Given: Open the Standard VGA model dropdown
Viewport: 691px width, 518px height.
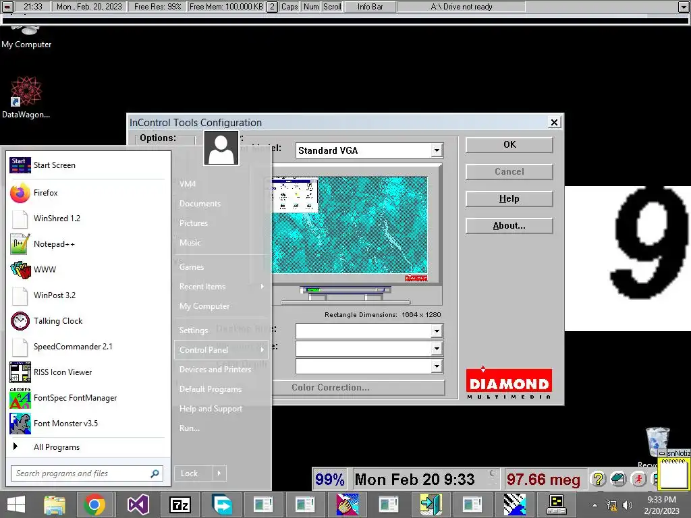Looking at the screenshot, I should tap(437, 150).
